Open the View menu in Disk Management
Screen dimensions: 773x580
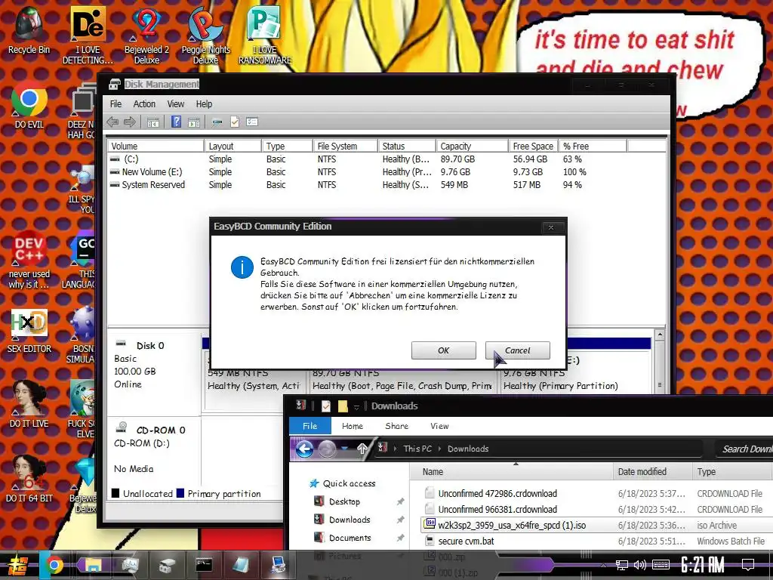[175, 104]
